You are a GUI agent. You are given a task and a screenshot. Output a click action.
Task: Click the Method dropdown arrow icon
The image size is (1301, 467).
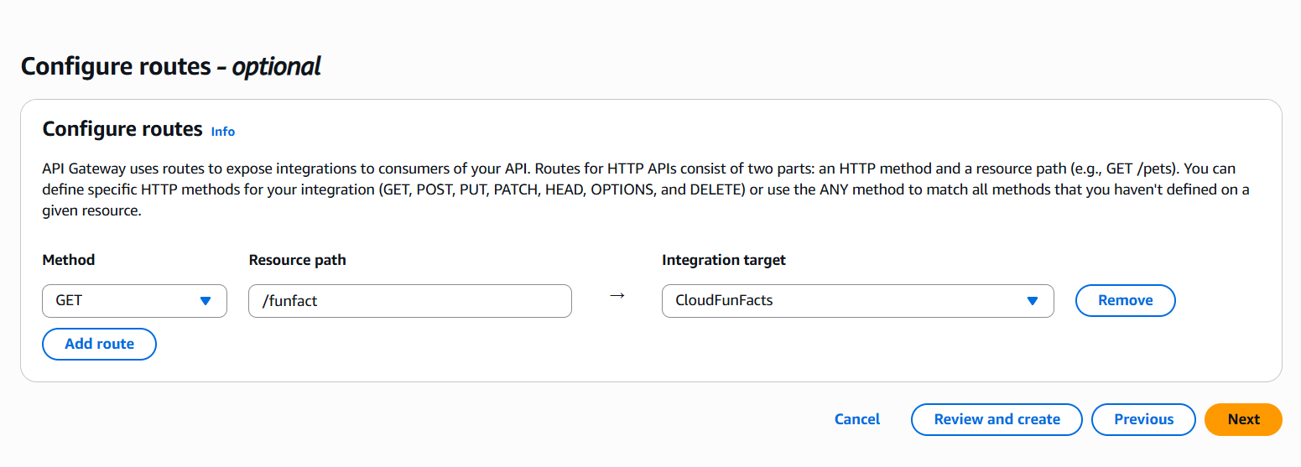pyautogui.click(x=206, y=301)
